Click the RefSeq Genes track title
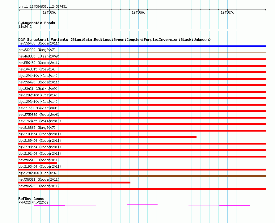This screenshot has height=223, width=275. [31, 199]
